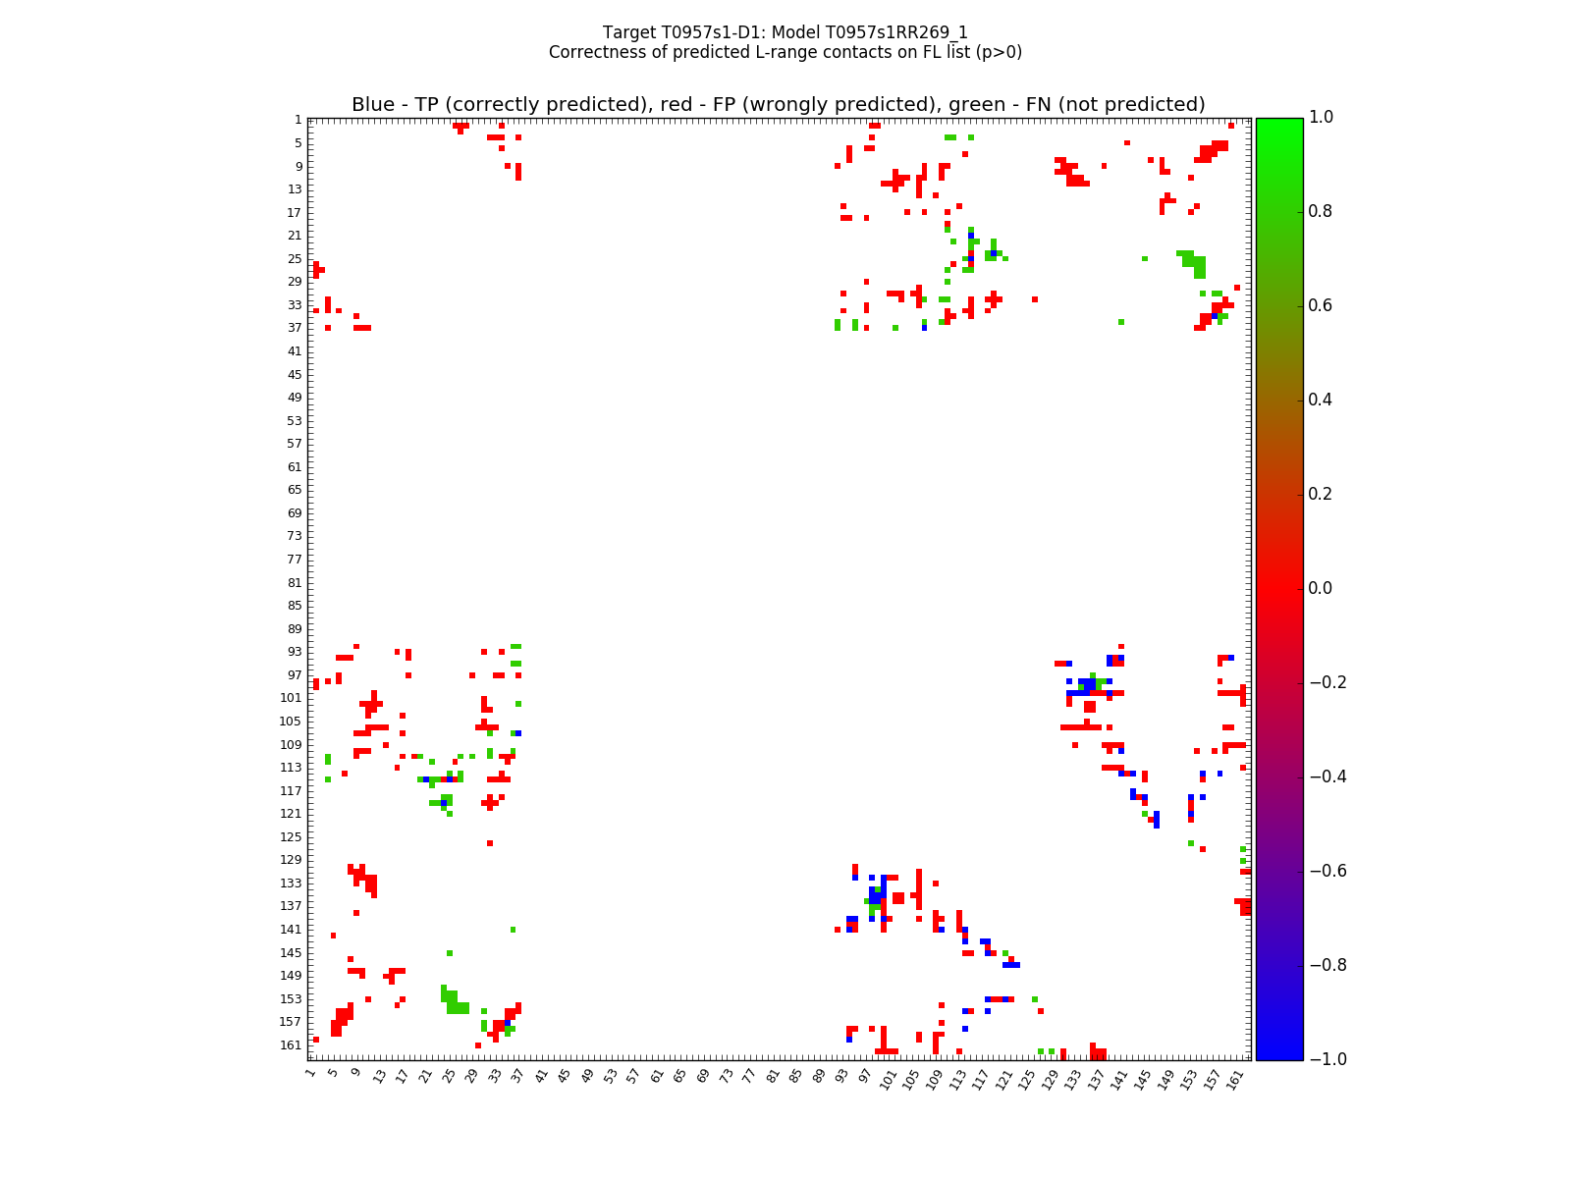Click the subtitle about predicted L-range contacts

pos(785,52)
